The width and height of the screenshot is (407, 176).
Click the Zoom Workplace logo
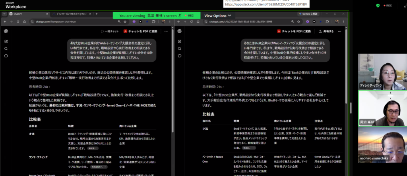pos(16,5)
